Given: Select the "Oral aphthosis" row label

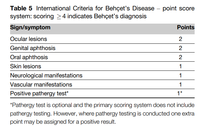Looking at the screenshot, I should (x=29, y=57).
